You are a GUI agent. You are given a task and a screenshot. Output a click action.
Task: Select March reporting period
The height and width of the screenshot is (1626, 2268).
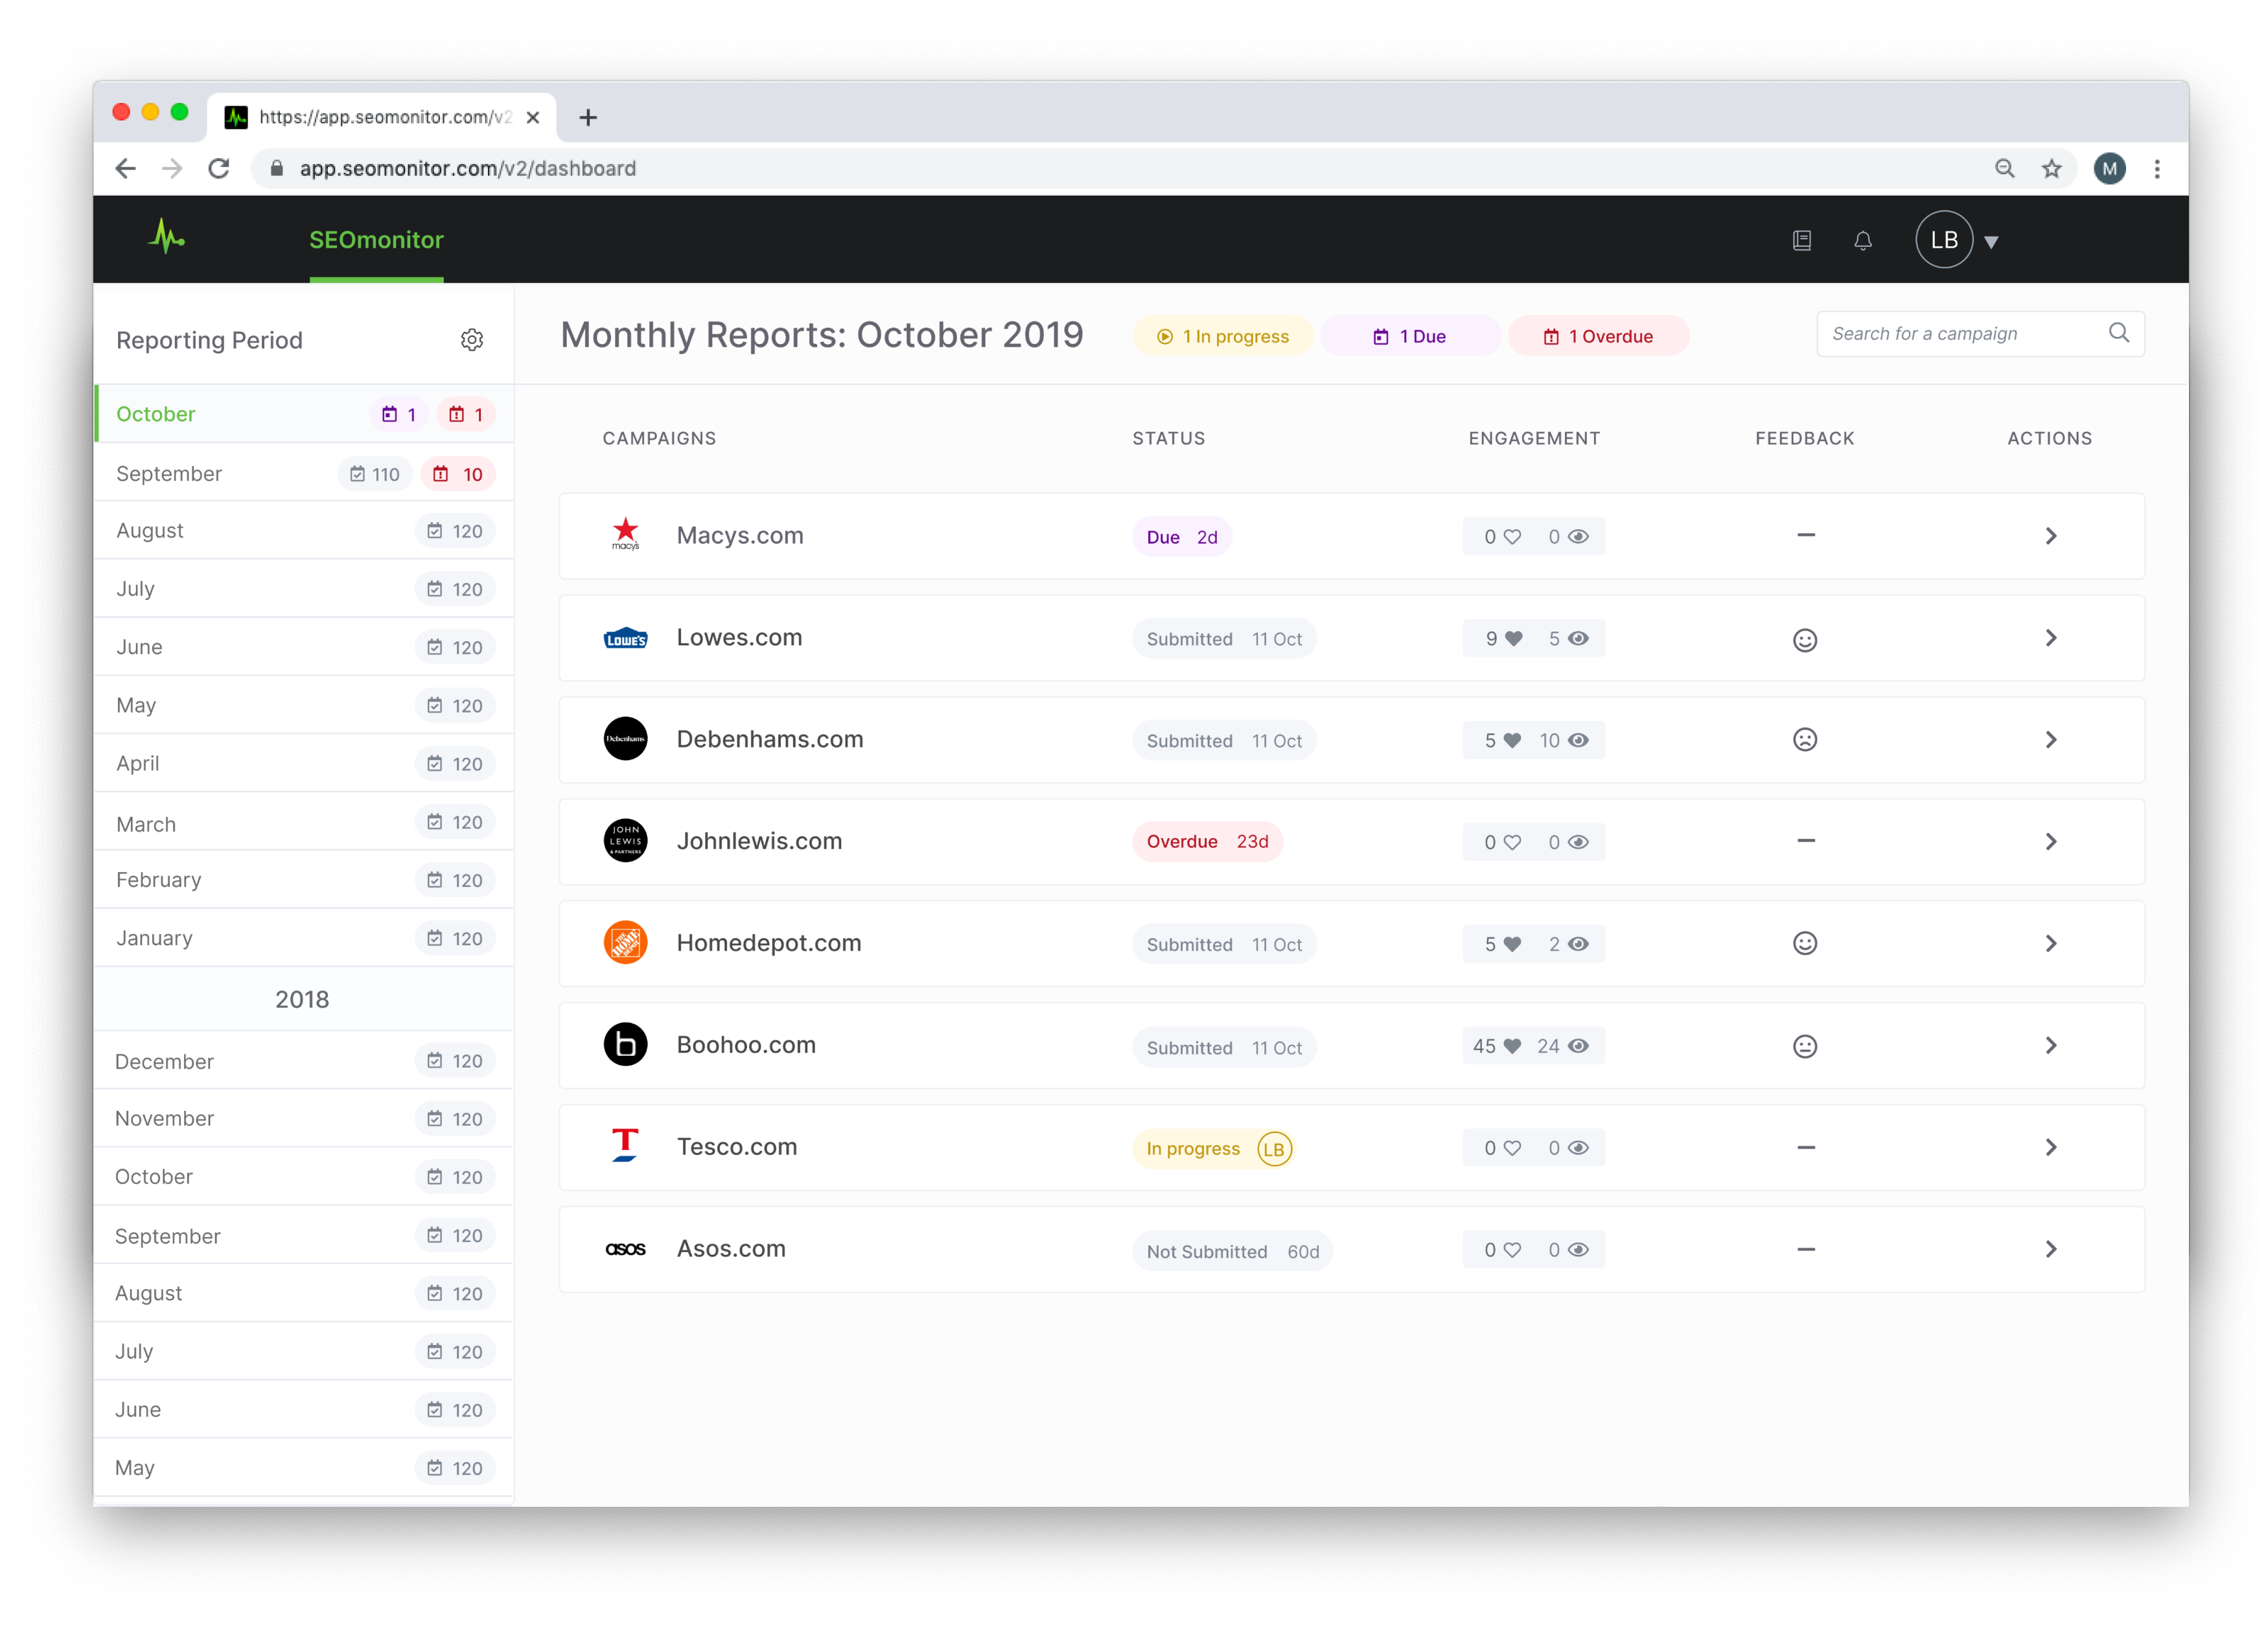coord(305,823)
